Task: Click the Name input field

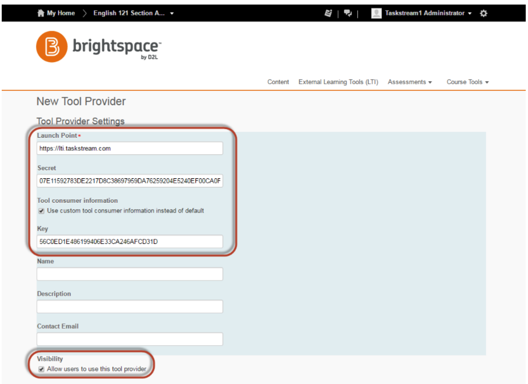Action: click(x=130, y=274)
